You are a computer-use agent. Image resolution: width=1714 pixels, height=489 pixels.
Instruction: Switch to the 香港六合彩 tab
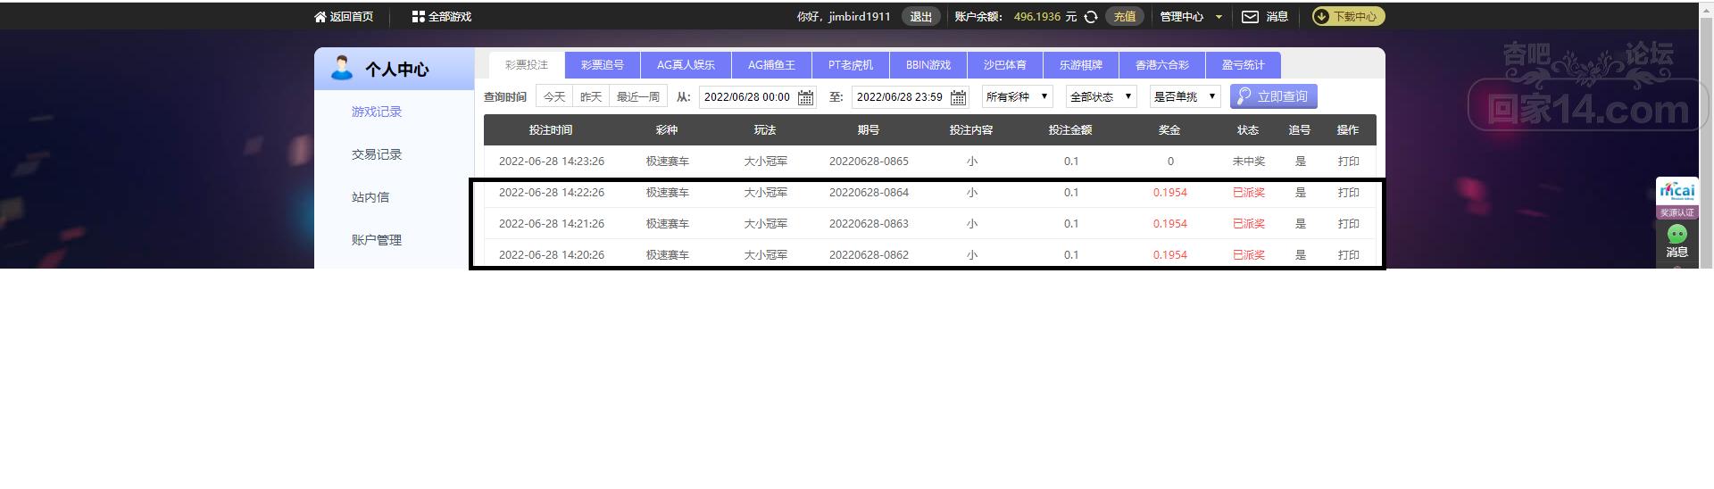tap(1162, 65)
